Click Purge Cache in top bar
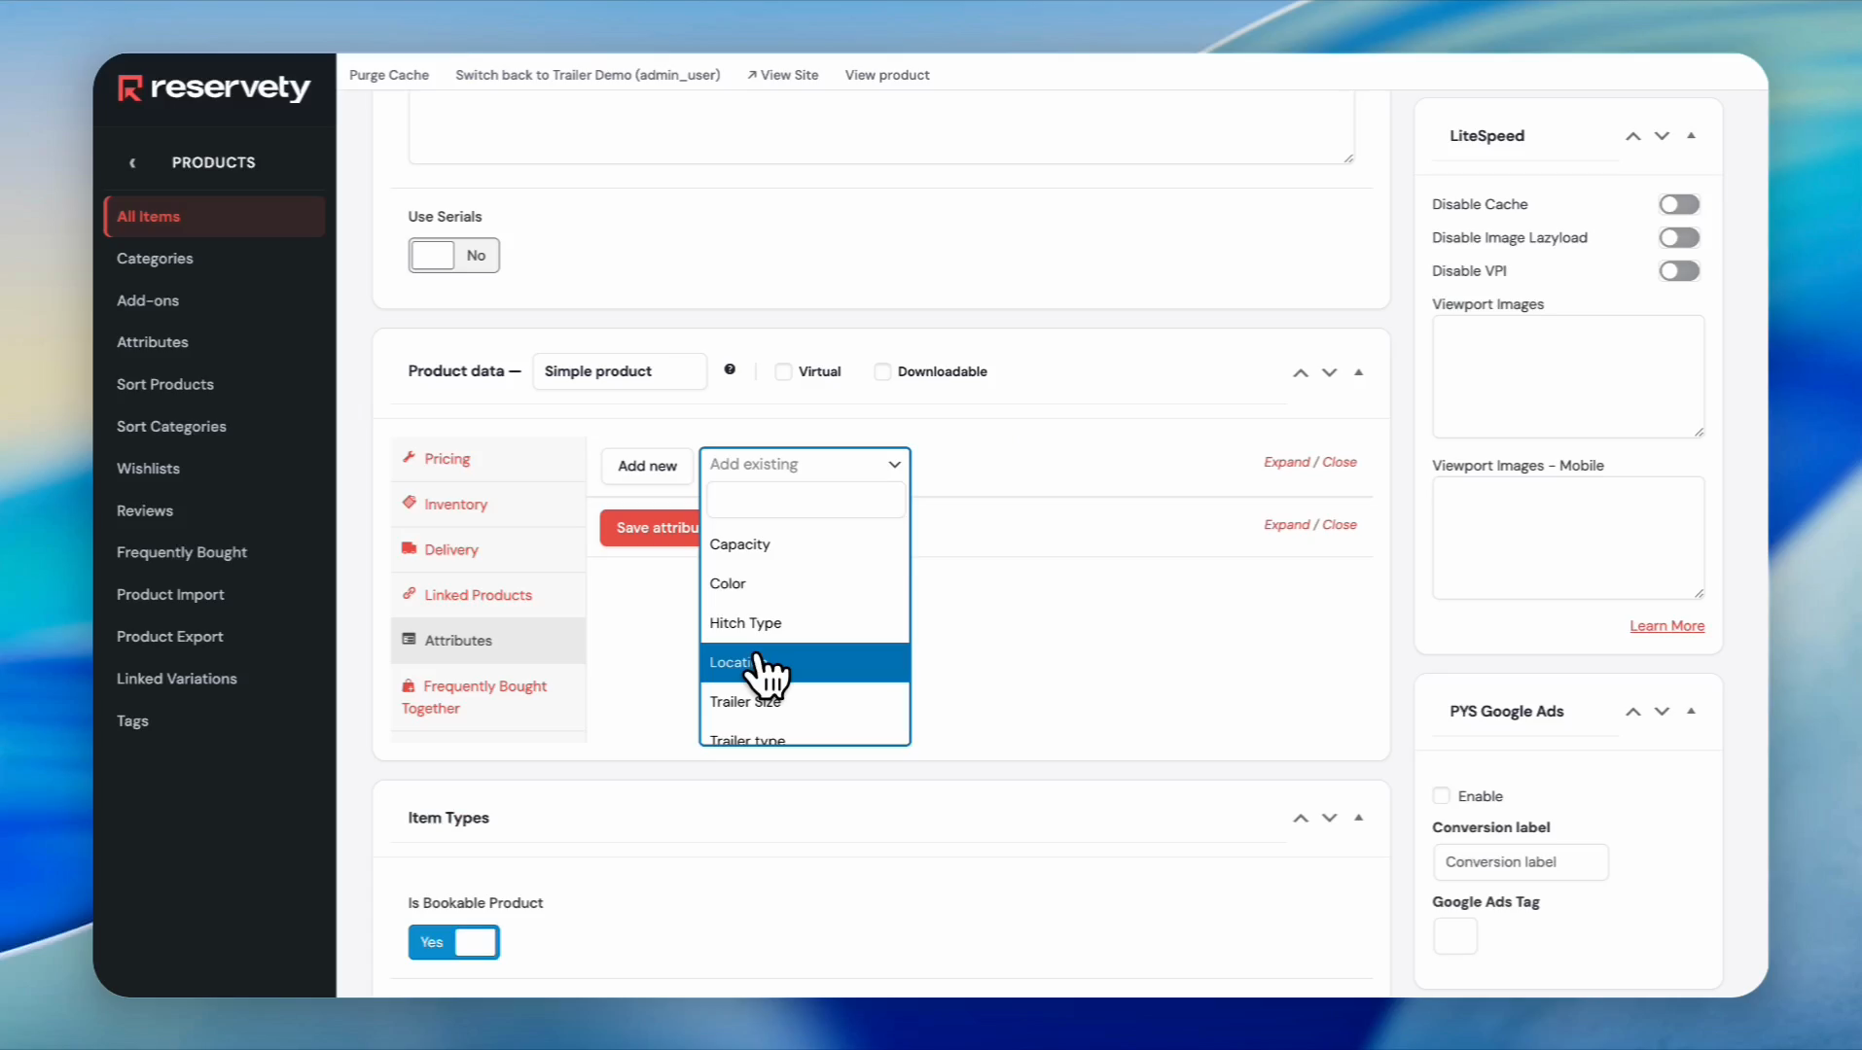The image size is (1862, 1050). (x=389, y=75)
